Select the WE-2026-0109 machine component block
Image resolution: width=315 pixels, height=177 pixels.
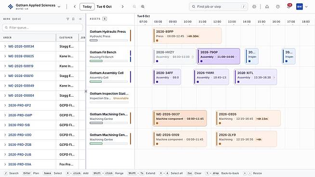180,139
